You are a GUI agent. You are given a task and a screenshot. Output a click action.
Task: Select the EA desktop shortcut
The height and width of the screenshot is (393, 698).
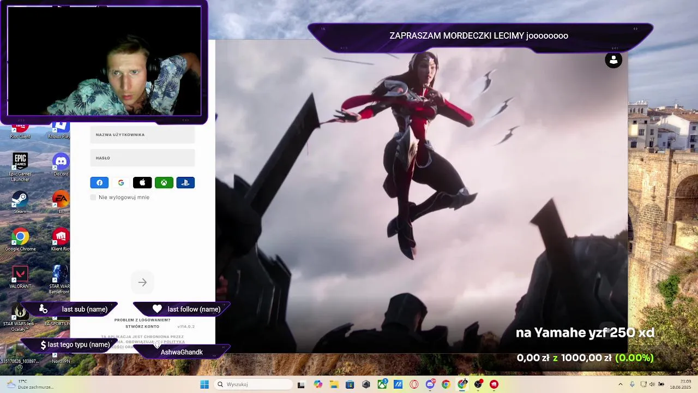pyautogui.click(x=61, y=202)
